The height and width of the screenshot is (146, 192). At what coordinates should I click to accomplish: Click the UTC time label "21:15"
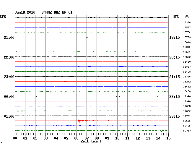(175, 77)
